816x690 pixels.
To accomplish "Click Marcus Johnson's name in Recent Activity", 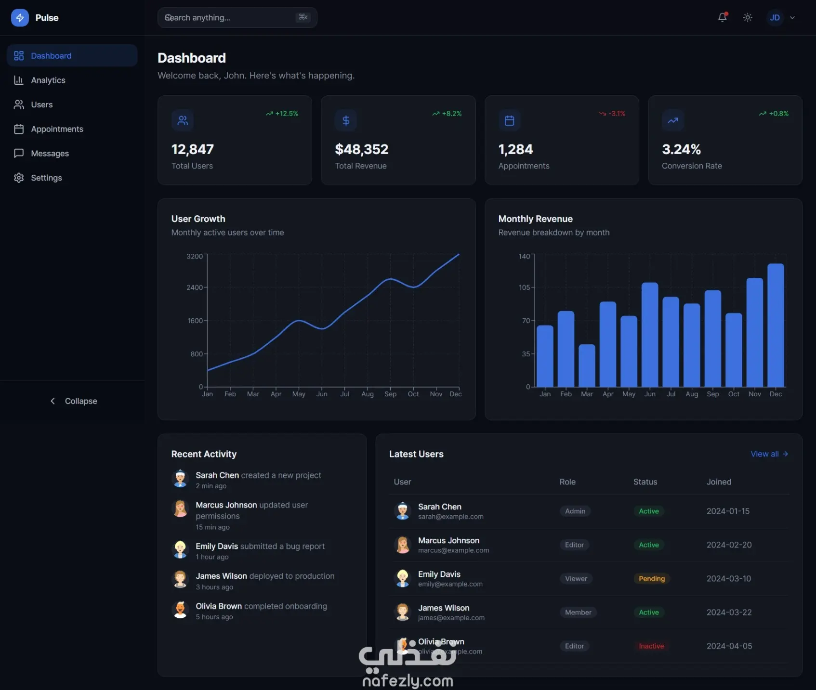I will [226, 505].
